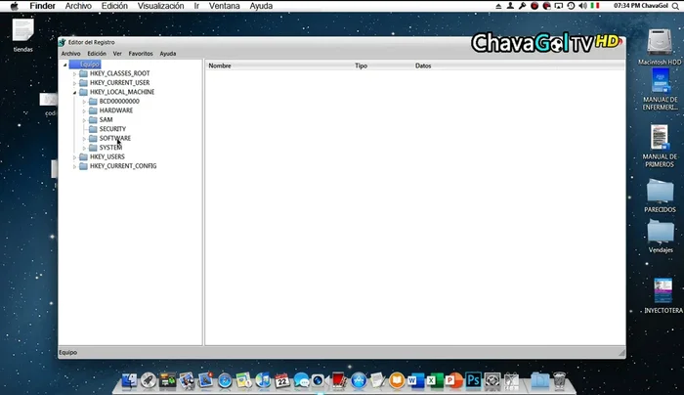The image size is (684, 395).
Task: Click the volume icon in menu bar
Action: (x=582, y=6)
